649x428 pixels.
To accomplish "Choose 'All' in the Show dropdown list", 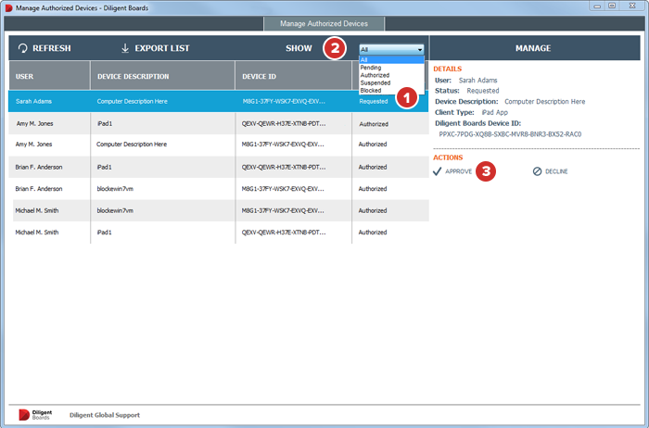I will pyautogui.click(x=391, y=60).
